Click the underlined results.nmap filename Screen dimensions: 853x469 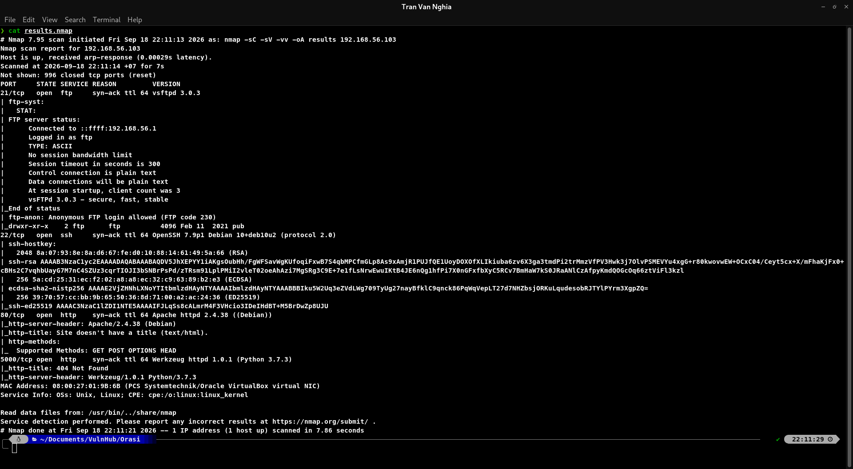pos(48,31)
